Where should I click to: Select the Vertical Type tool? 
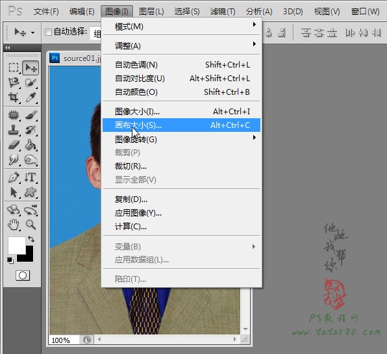(x=31, y=177)
